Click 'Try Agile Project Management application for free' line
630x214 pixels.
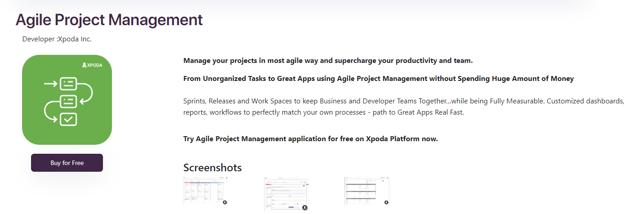[311, 139]
